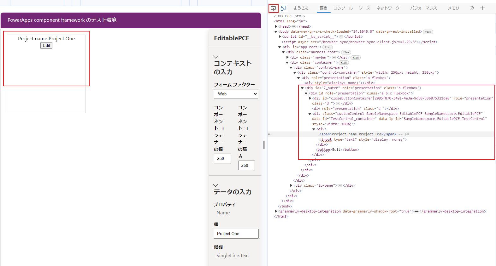The width and height of the screenshot is (496, 266).
Task: Click the Project name Project One label
Action: point(46,38)
